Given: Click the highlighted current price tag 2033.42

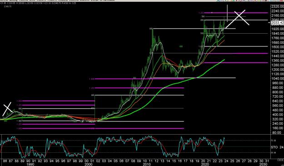Looking at the screenshot, I should click(x=278, y=23).
